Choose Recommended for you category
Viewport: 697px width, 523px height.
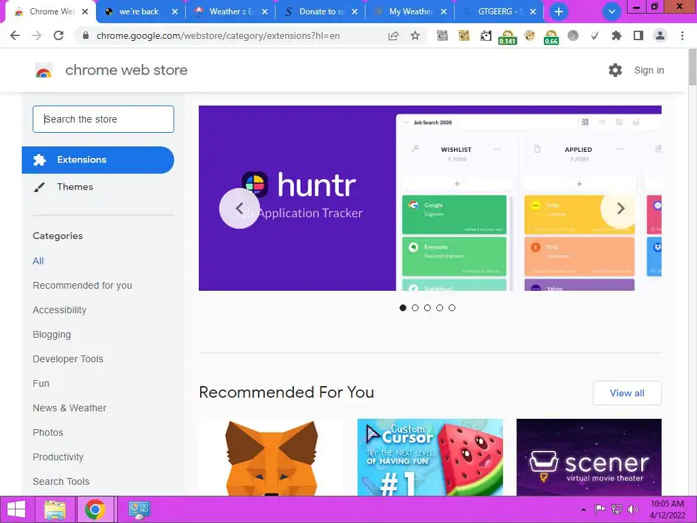82,285
